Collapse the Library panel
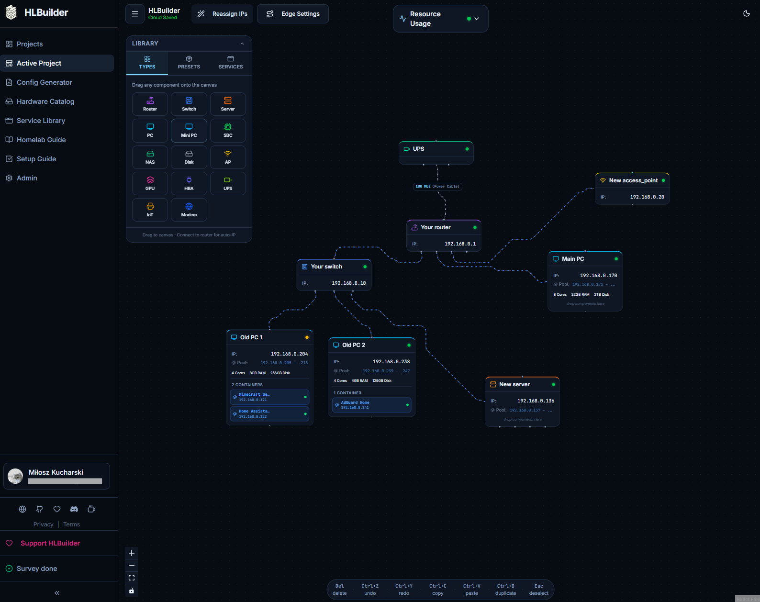 pos(242,44)
